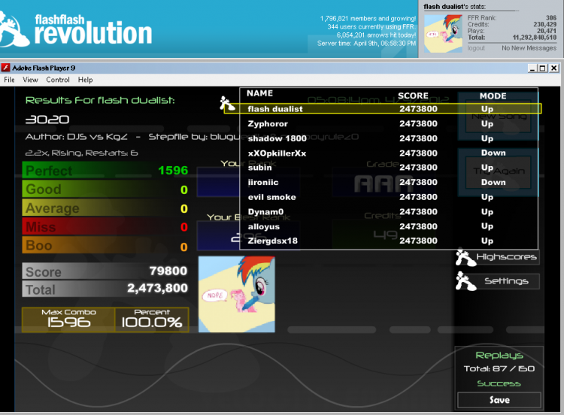564x415 pixels.
Task: Click the Percent 100.0% box
Action: (151, 320)
